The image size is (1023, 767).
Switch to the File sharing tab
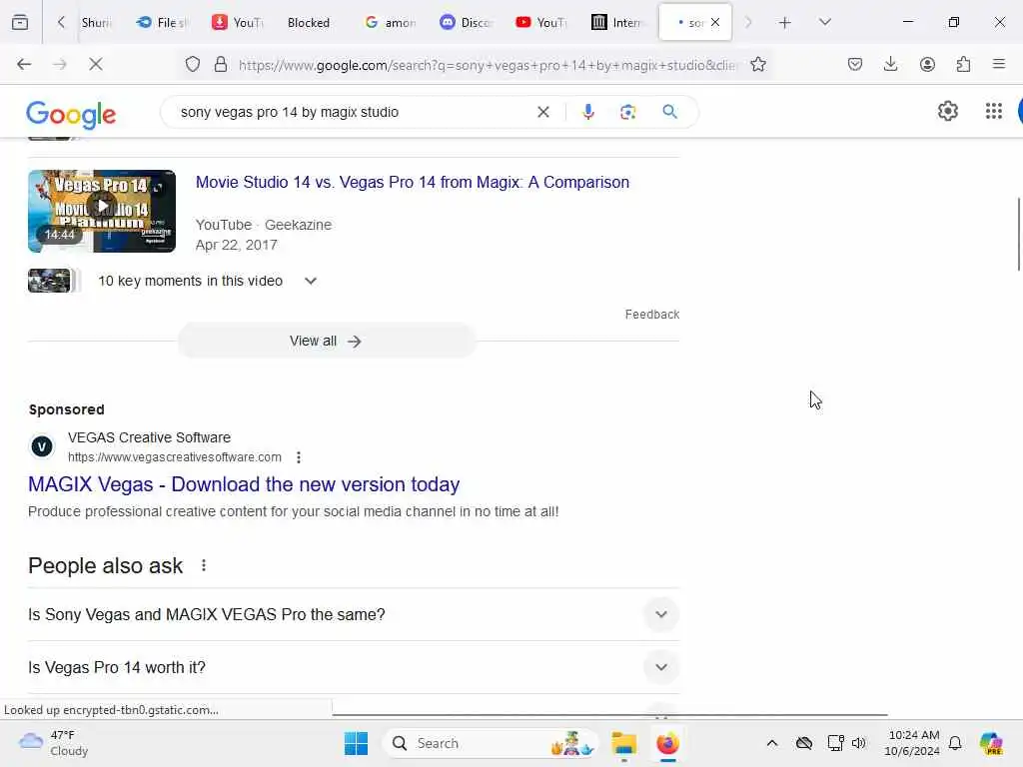(x=162, y=22)
